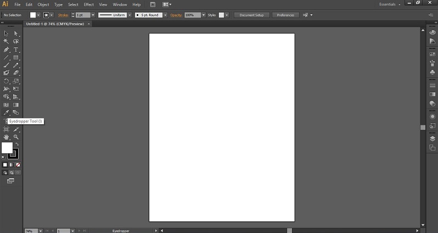Activate the Zoom tool magnifier
The width and height of the screenshot is (438, 233).
(x=16, y=137)
